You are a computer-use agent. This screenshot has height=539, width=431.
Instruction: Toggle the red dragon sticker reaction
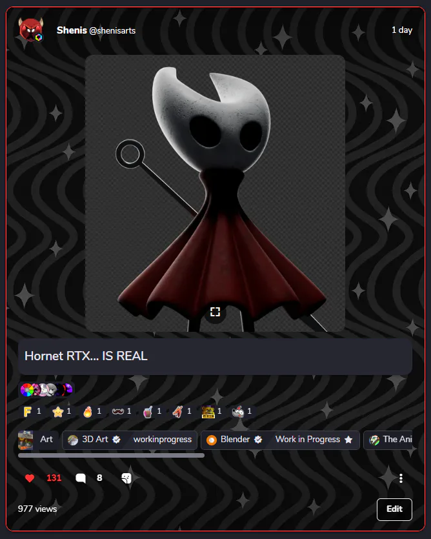point(182,411)
